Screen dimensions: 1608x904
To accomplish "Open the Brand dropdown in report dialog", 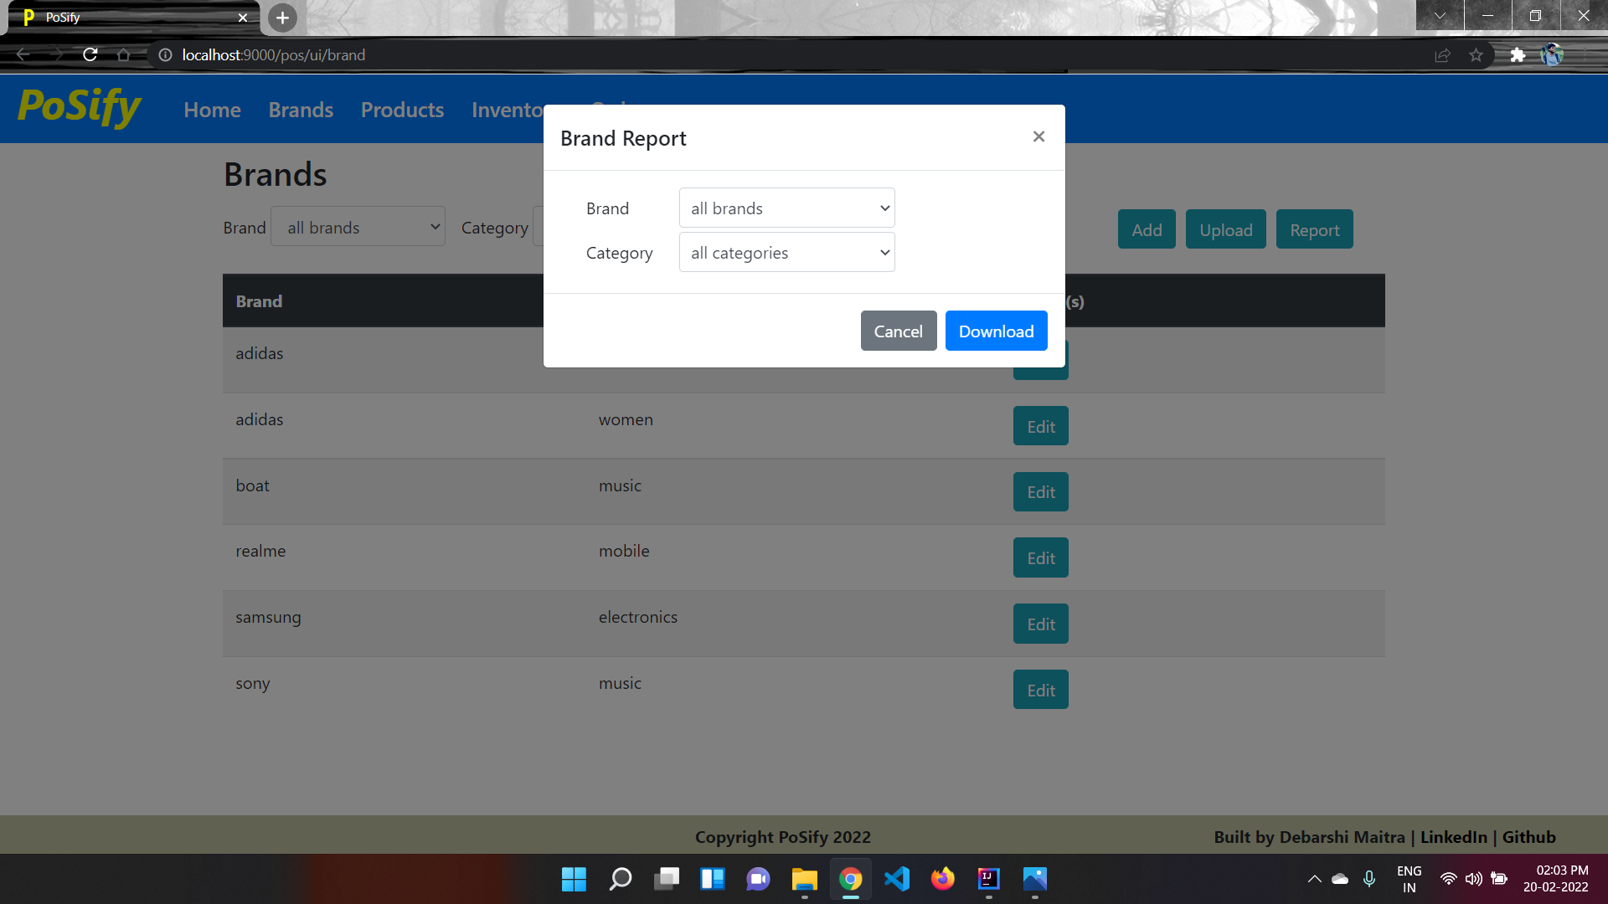I will pyautogui.click(x=786, y=208).
